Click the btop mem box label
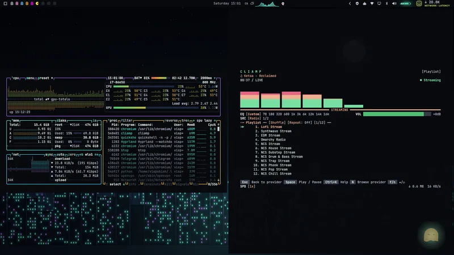 15,121
